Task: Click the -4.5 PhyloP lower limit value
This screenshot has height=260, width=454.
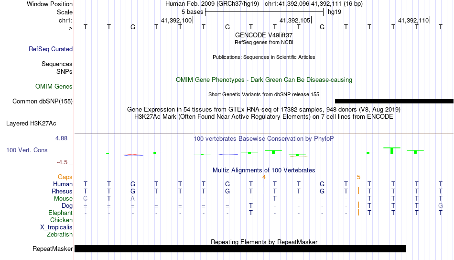Action: coord(62,162)
